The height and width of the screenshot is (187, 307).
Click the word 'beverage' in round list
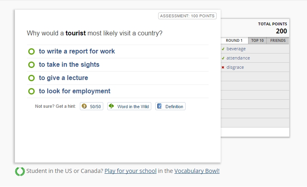236,49
